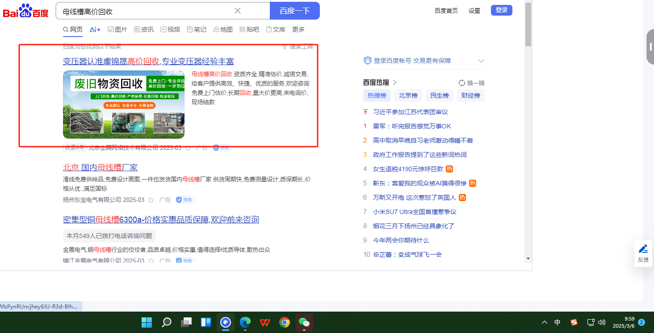This screenshot has width=654, height=333.
Task: Open the 更多 search categories menu
Action: click(x=298, y=29)
